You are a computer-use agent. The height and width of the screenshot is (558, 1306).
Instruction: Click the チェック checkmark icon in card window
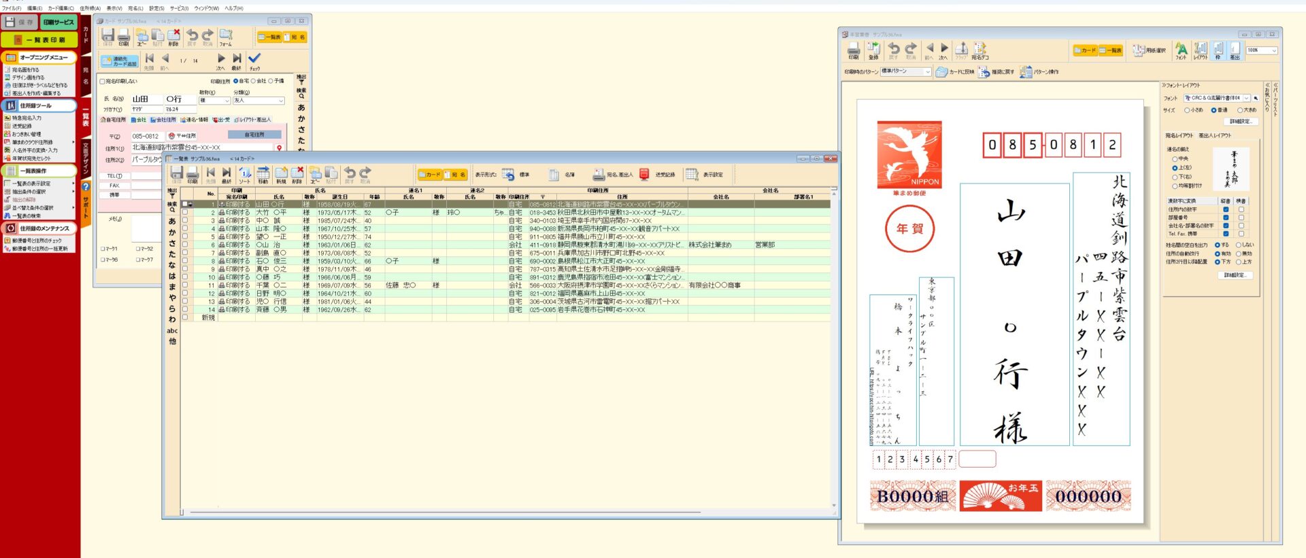tap(254, 60)
